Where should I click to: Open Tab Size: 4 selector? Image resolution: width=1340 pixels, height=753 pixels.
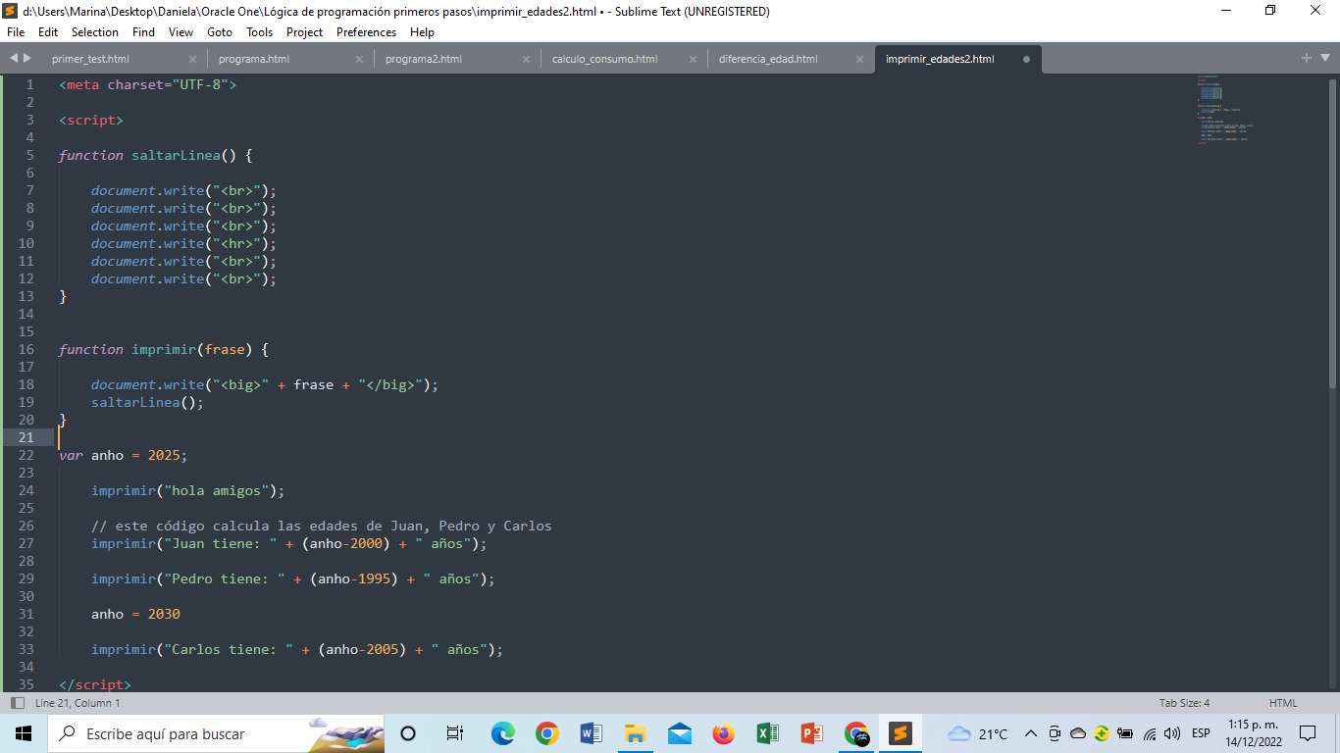pyautogui.click(x=1184, y=703)
